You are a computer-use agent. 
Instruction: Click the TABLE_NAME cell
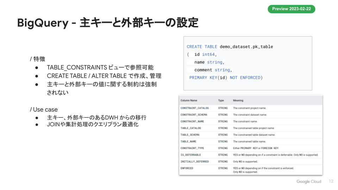(x=188, y=141)
